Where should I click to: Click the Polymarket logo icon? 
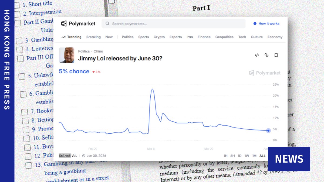click(x=64, y=24)
